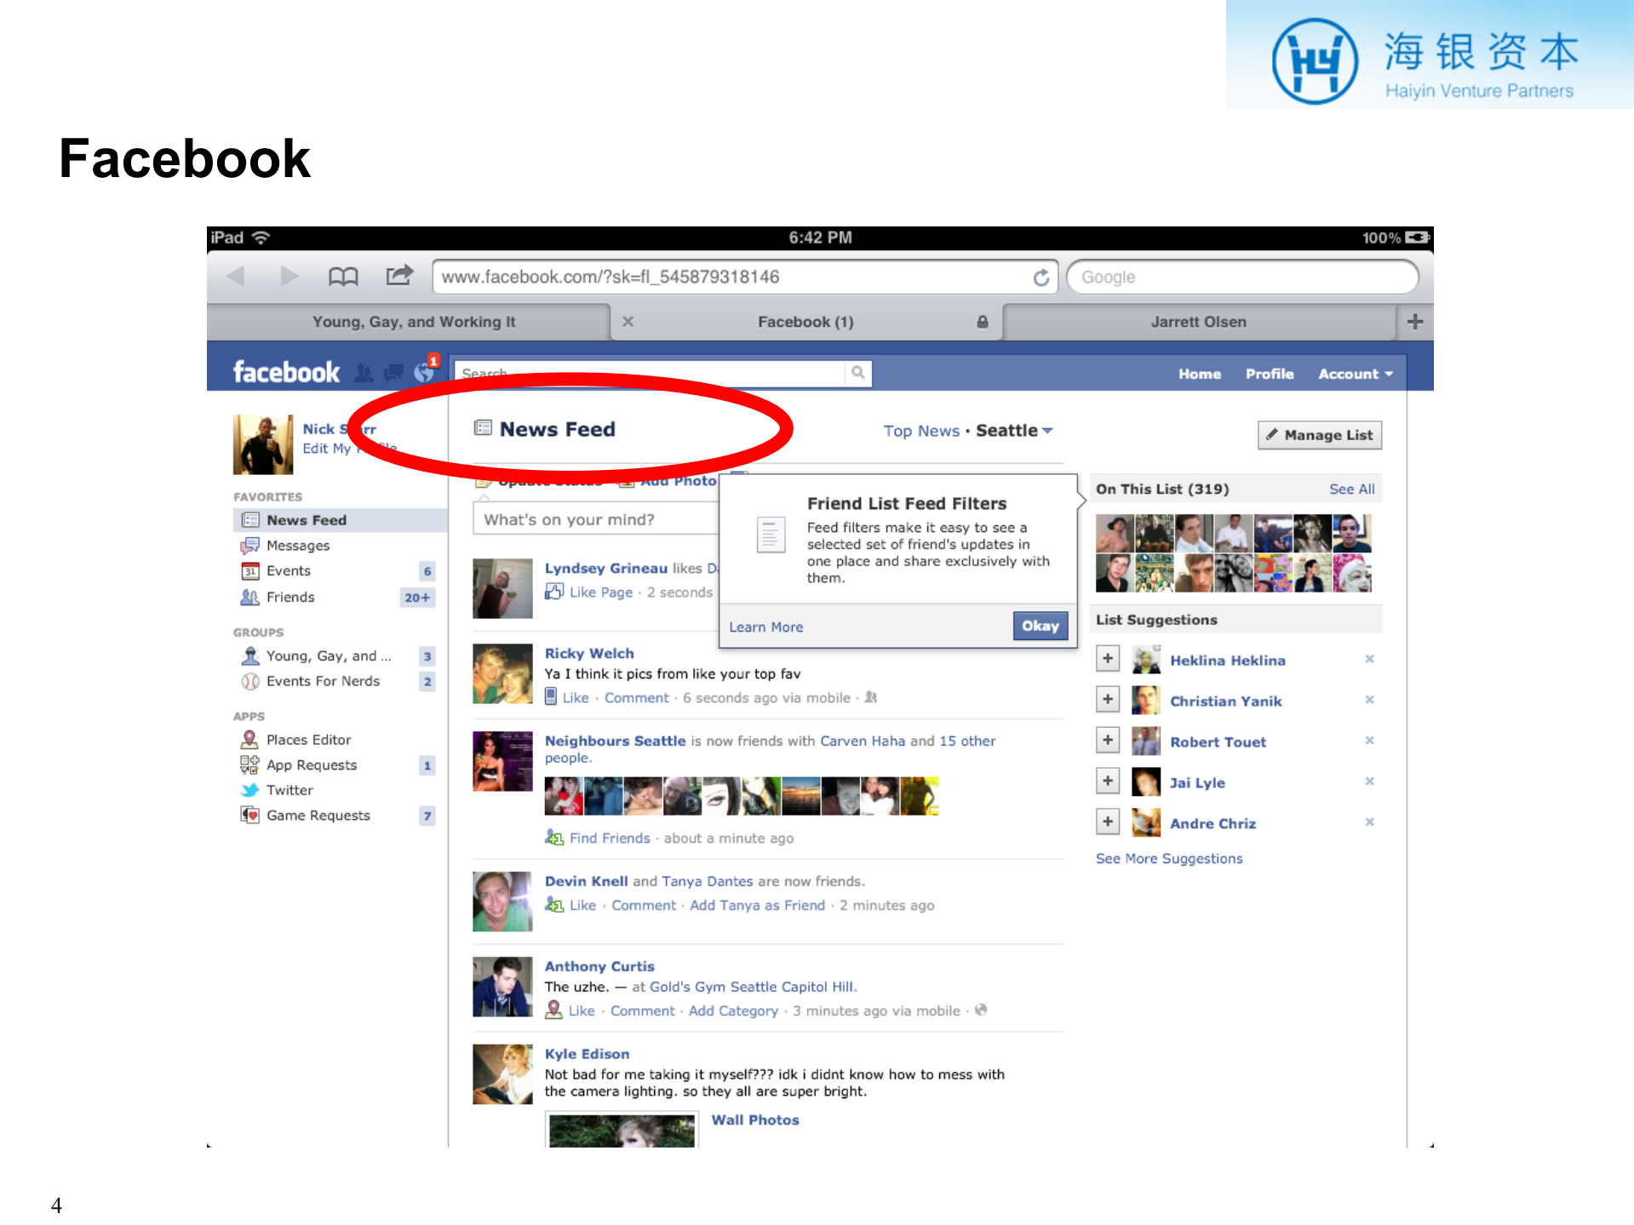This screenshot has height=1225, width=1634.
Task: Open the Account dropdown menu
Action: pyautogui.click(x=1355, y=374)
